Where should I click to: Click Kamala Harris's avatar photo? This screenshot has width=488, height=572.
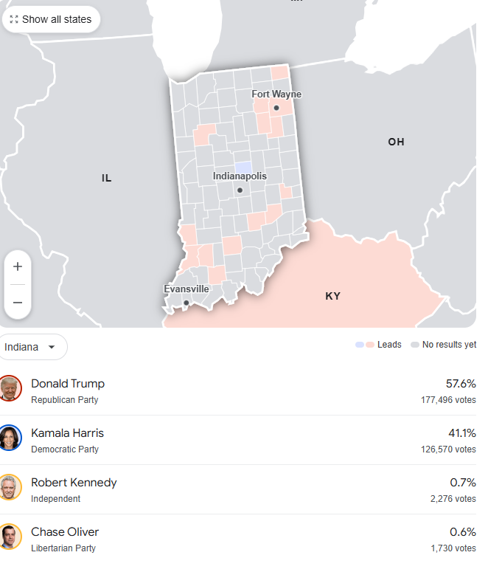(10, 438)
